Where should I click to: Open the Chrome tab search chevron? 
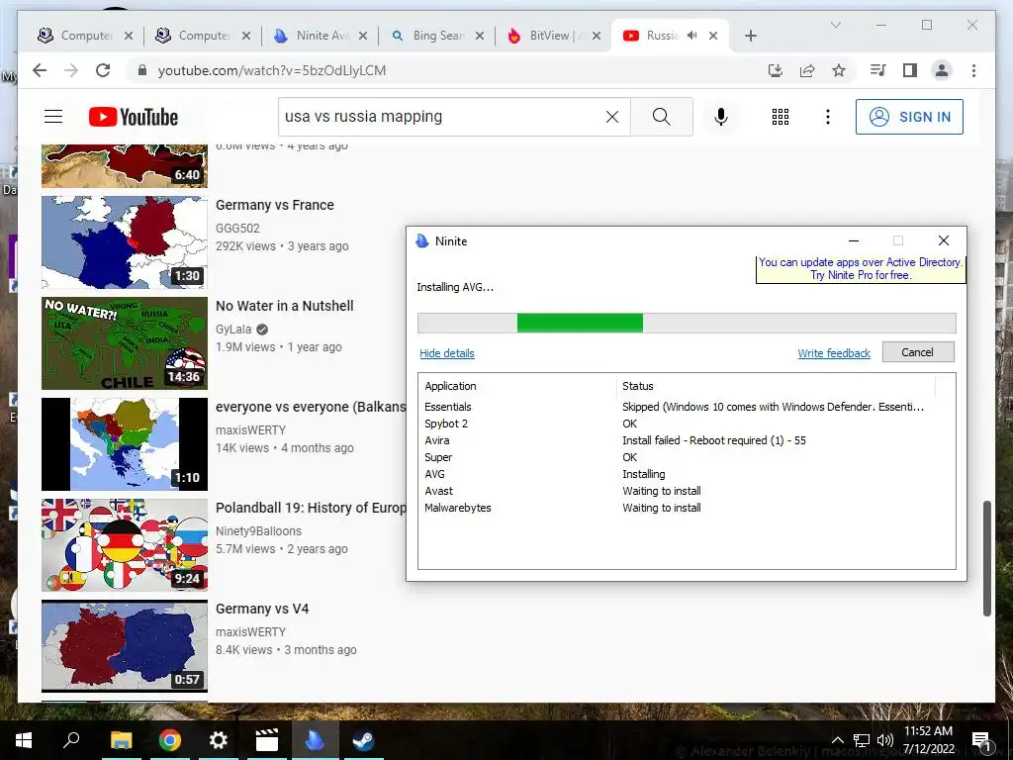[x=835, y=25]
